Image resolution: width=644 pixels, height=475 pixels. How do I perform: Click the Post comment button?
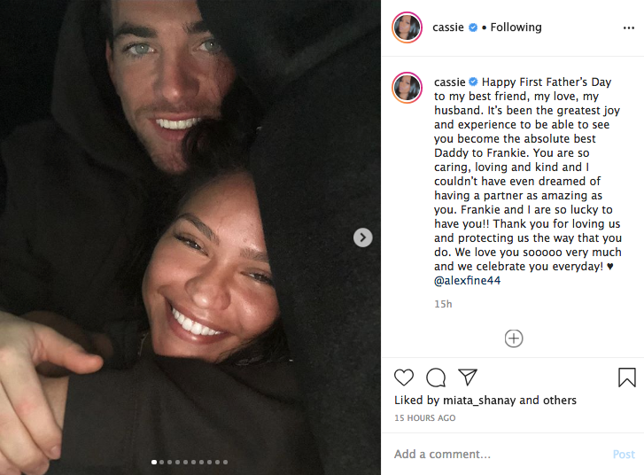point(624,454)
